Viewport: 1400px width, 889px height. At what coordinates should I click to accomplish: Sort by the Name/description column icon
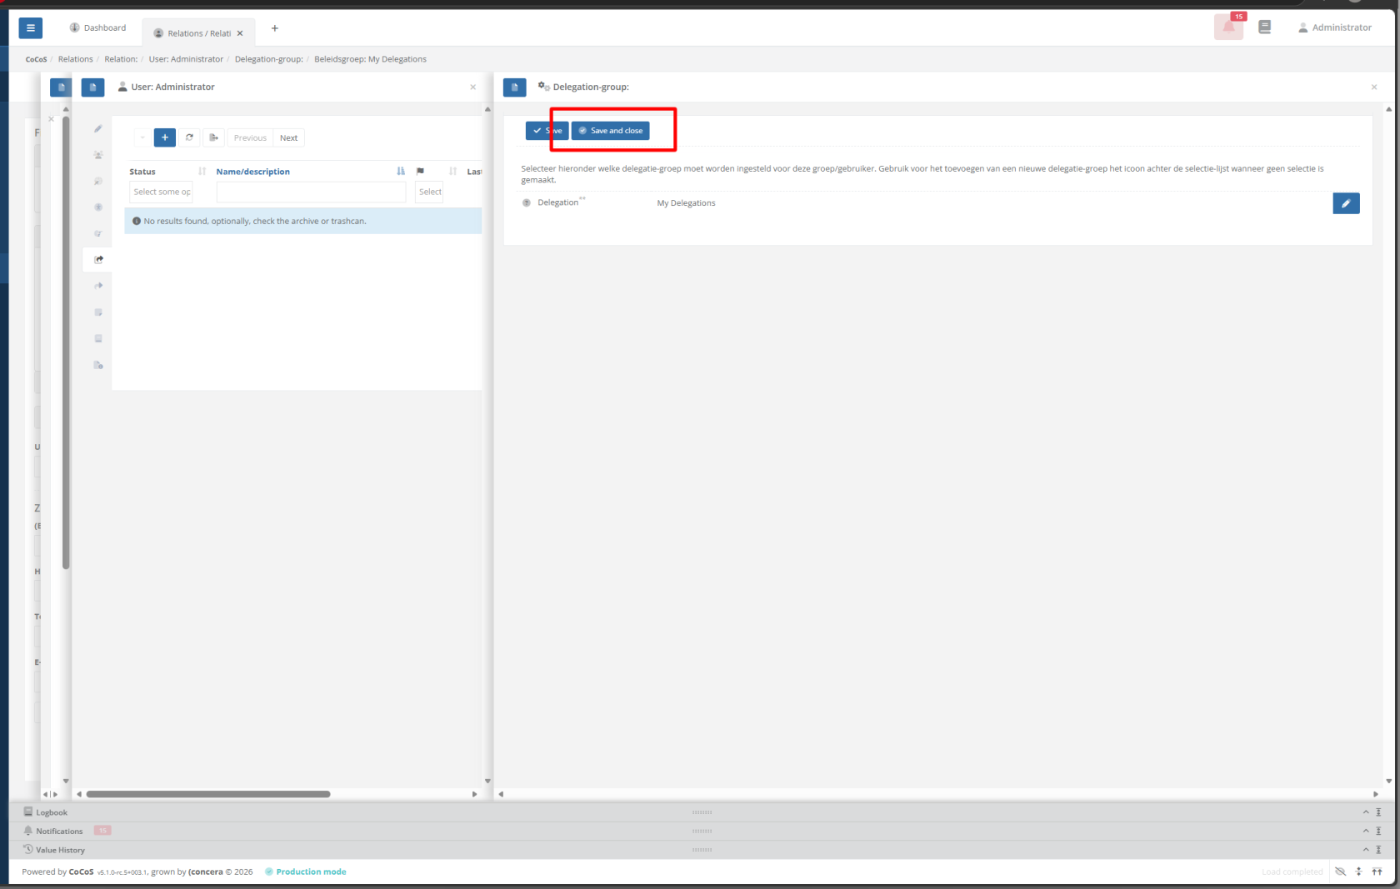pyautogui.click(x=401, y=172)
